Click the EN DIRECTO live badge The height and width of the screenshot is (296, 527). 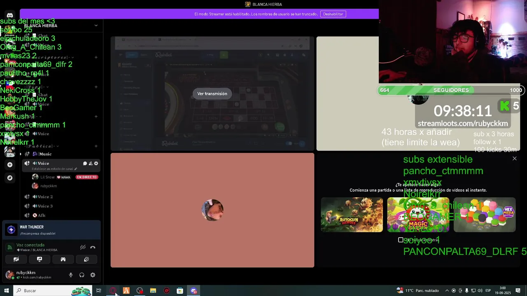(x=86, y=177)
